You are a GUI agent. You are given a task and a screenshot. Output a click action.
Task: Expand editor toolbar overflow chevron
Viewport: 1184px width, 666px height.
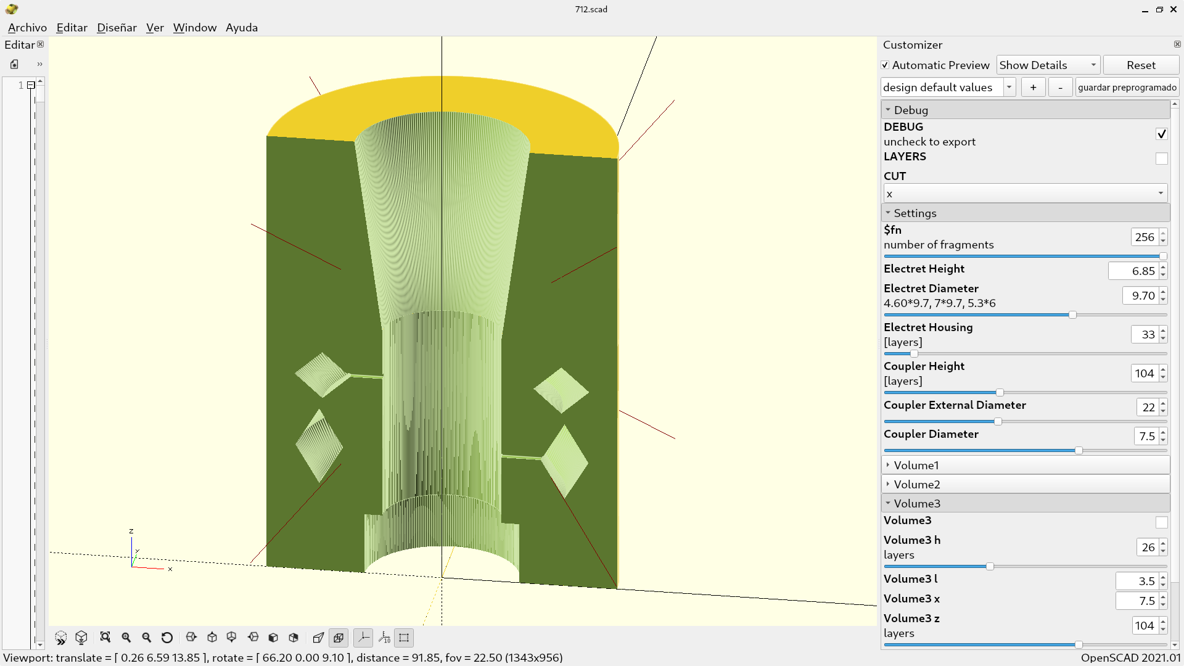pyautogui.click(x=39, y=64)
